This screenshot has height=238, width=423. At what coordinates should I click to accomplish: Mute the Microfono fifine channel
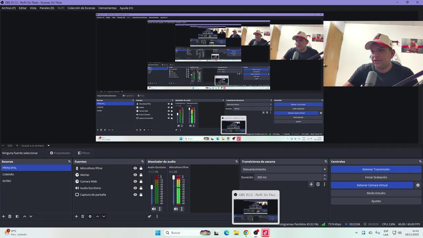175,209
